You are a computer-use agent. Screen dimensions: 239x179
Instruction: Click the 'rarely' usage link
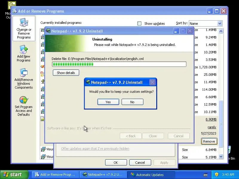pos(212,127)
